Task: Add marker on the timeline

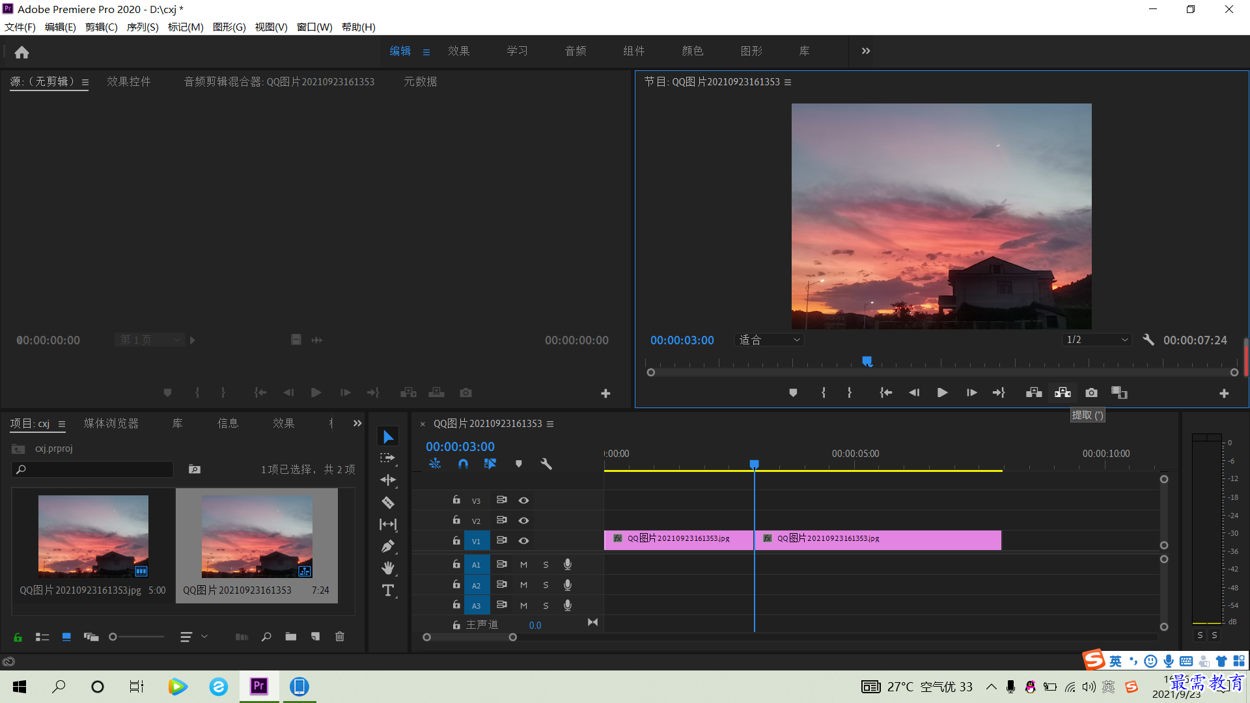Action: click(x=519, y=464)
